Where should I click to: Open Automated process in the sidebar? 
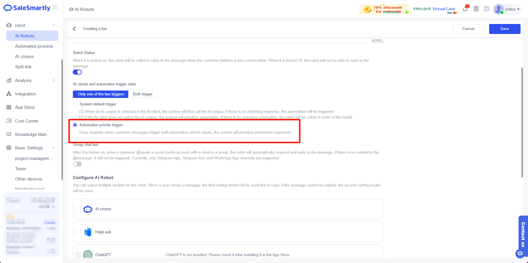pyautogui.click(x=34, y=46)
